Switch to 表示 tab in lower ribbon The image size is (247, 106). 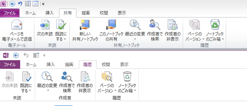click(124, 64)
